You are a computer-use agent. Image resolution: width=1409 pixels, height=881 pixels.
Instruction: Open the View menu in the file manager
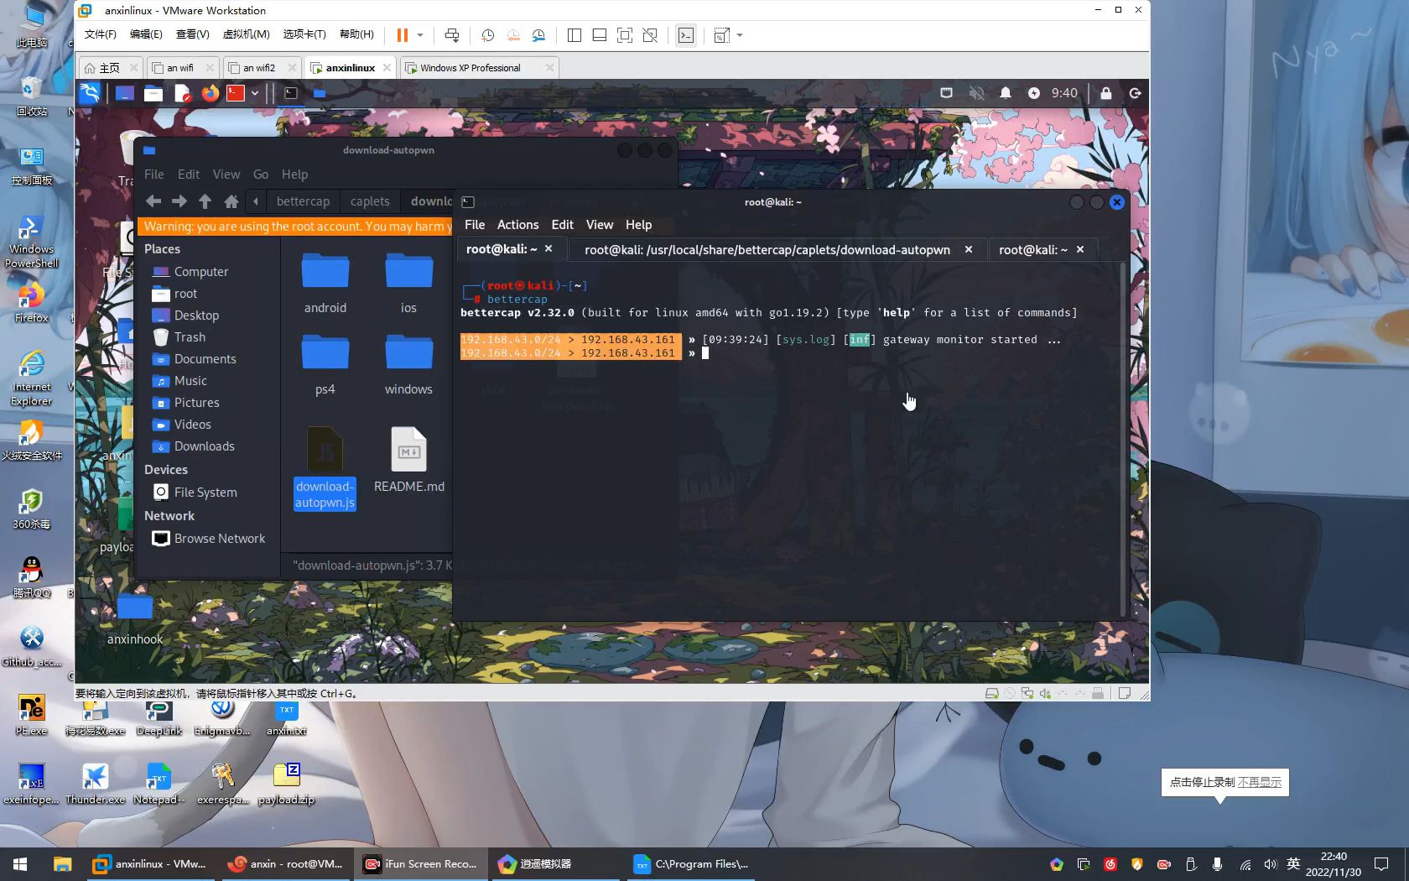point(226,175)
